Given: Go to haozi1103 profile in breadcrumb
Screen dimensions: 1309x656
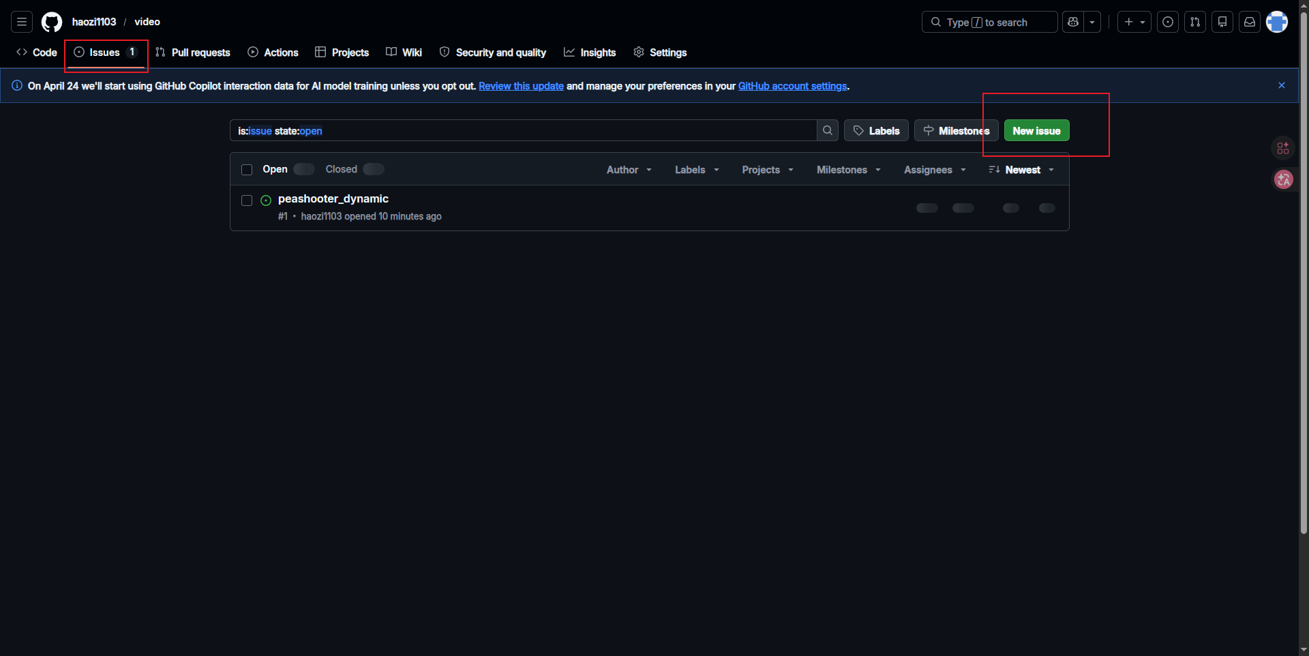Looking at the screenshot, I should coord(94,22).
